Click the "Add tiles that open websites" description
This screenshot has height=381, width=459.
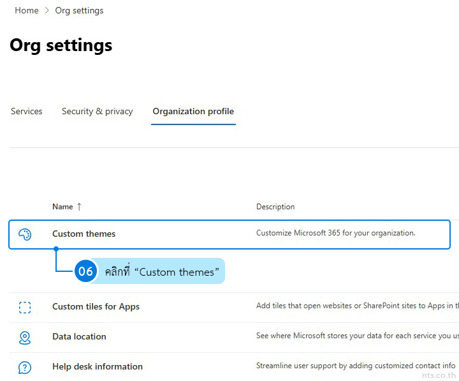click(357, 306)
